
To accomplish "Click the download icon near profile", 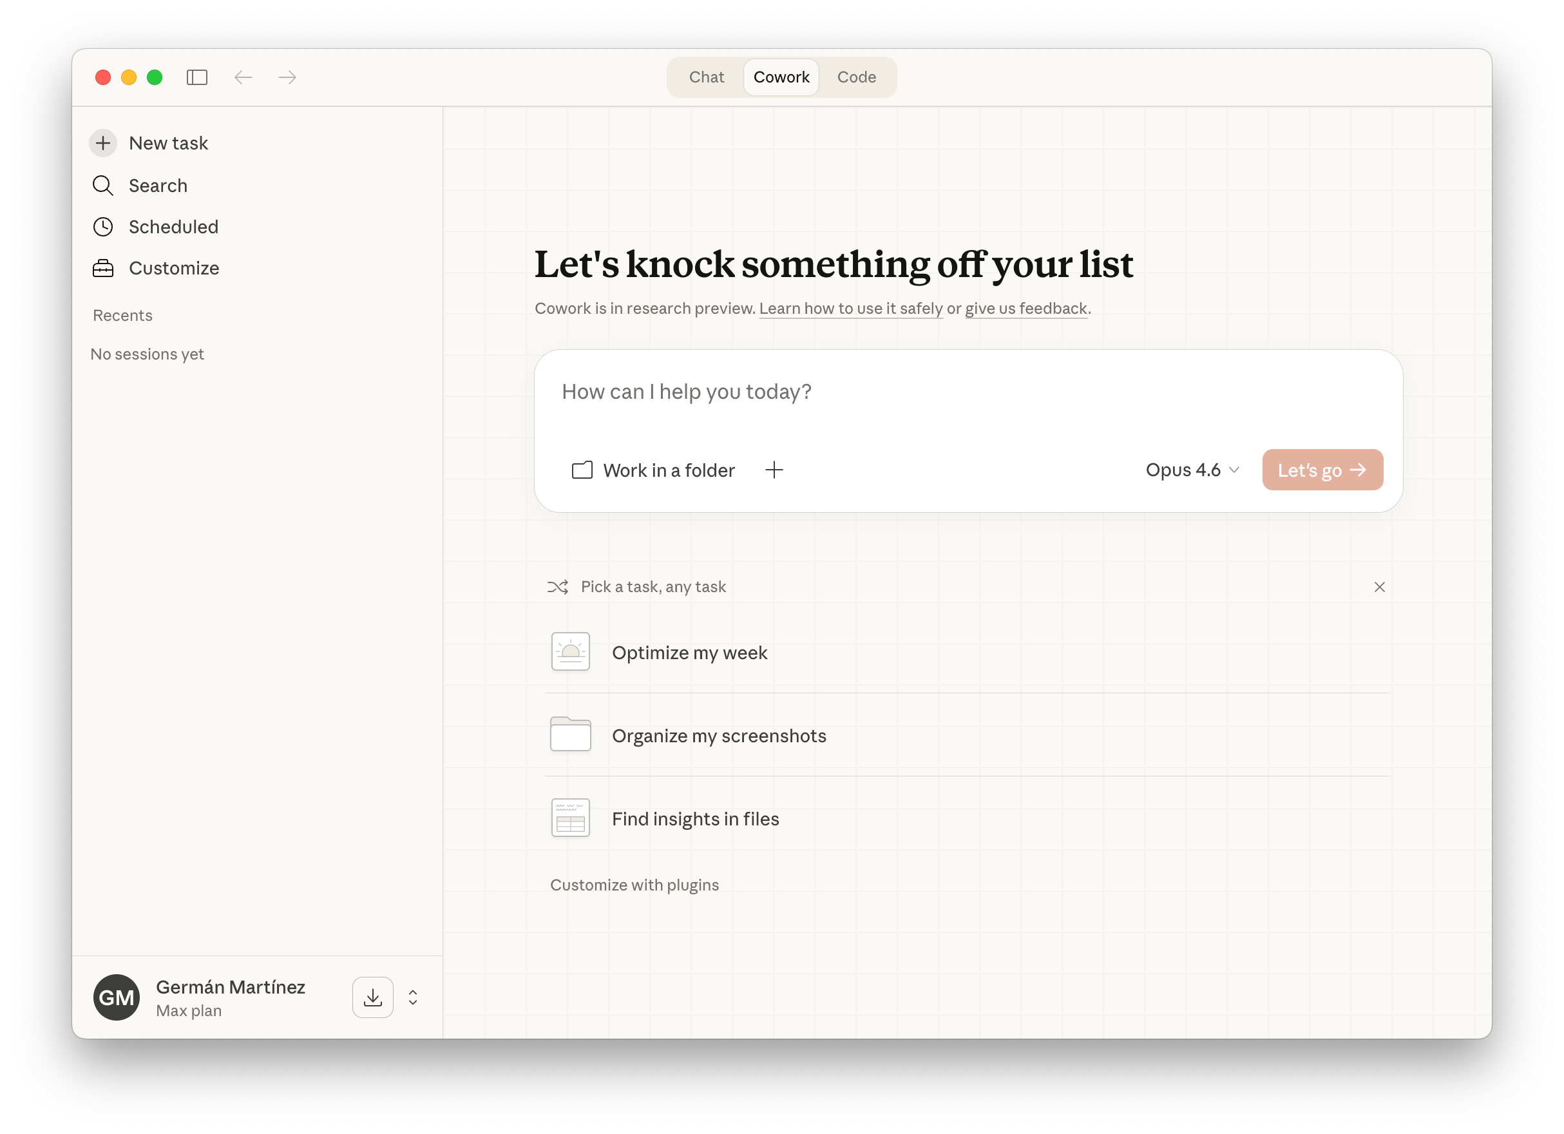I will pyautogui.click(x=372, y=997).
